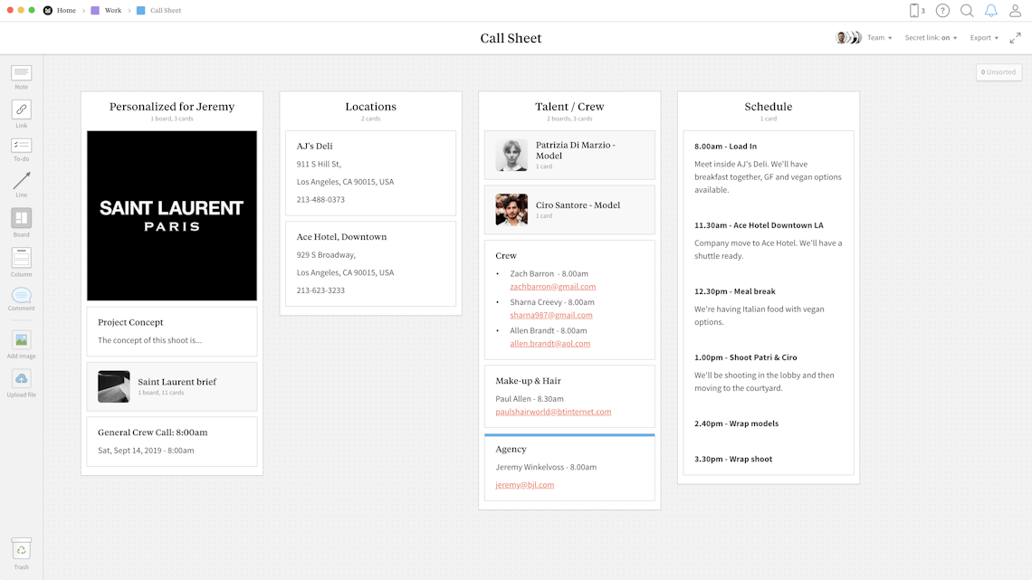
Task: Click the Ace Hotel phone number 213-623-3233
Action: 320,290
